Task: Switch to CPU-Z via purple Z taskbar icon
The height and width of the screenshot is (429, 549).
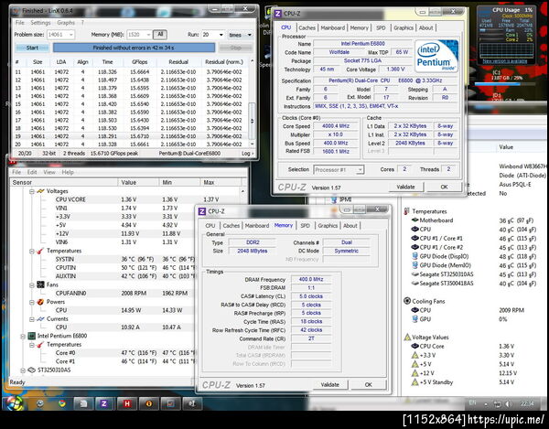Action: tap(104, 403)
